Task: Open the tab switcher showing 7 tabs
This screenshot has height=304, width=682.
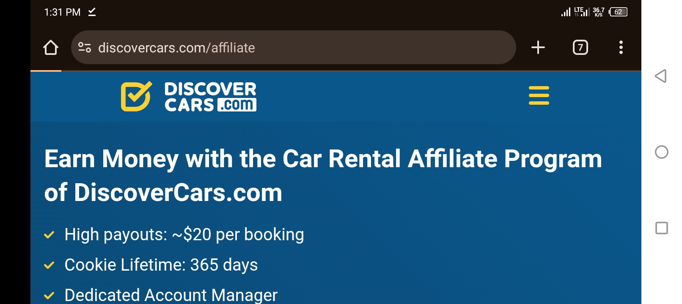Action: click(580, 47)
